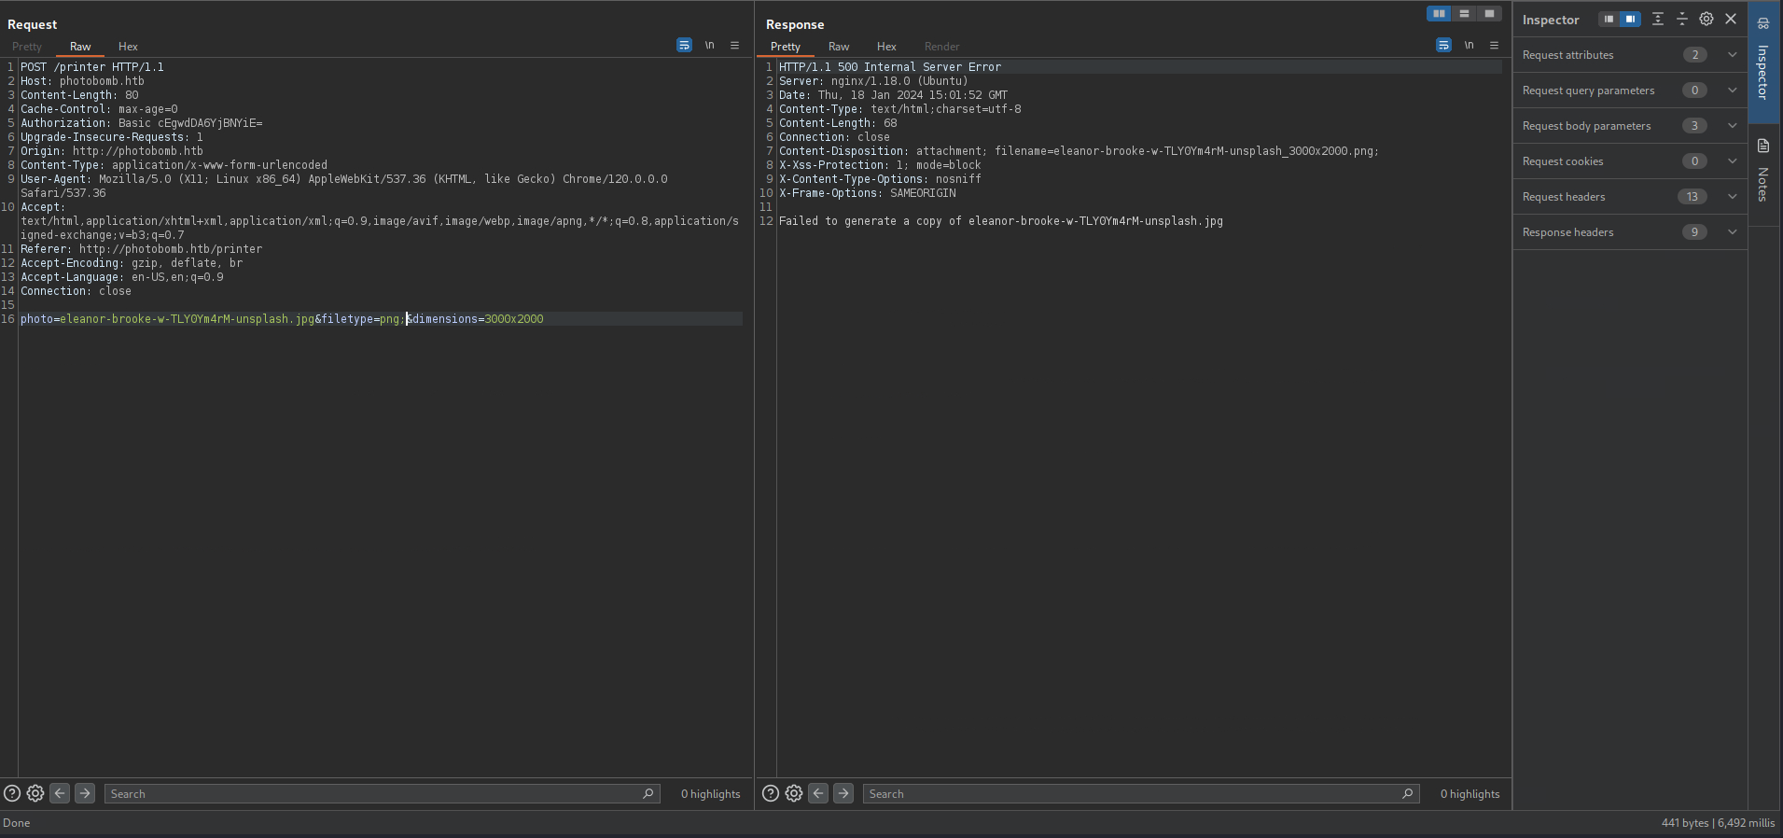Switch Inspector to right docked layout icon
Image resolution: width=1783 pixels, height=838 pixels.
tap(1630, 19)
